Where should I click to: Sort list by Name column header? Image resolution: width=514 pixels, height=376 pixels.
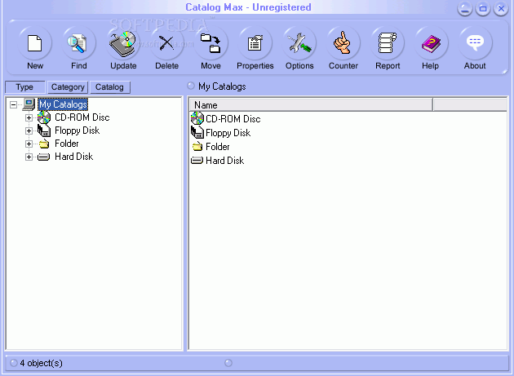311,105
